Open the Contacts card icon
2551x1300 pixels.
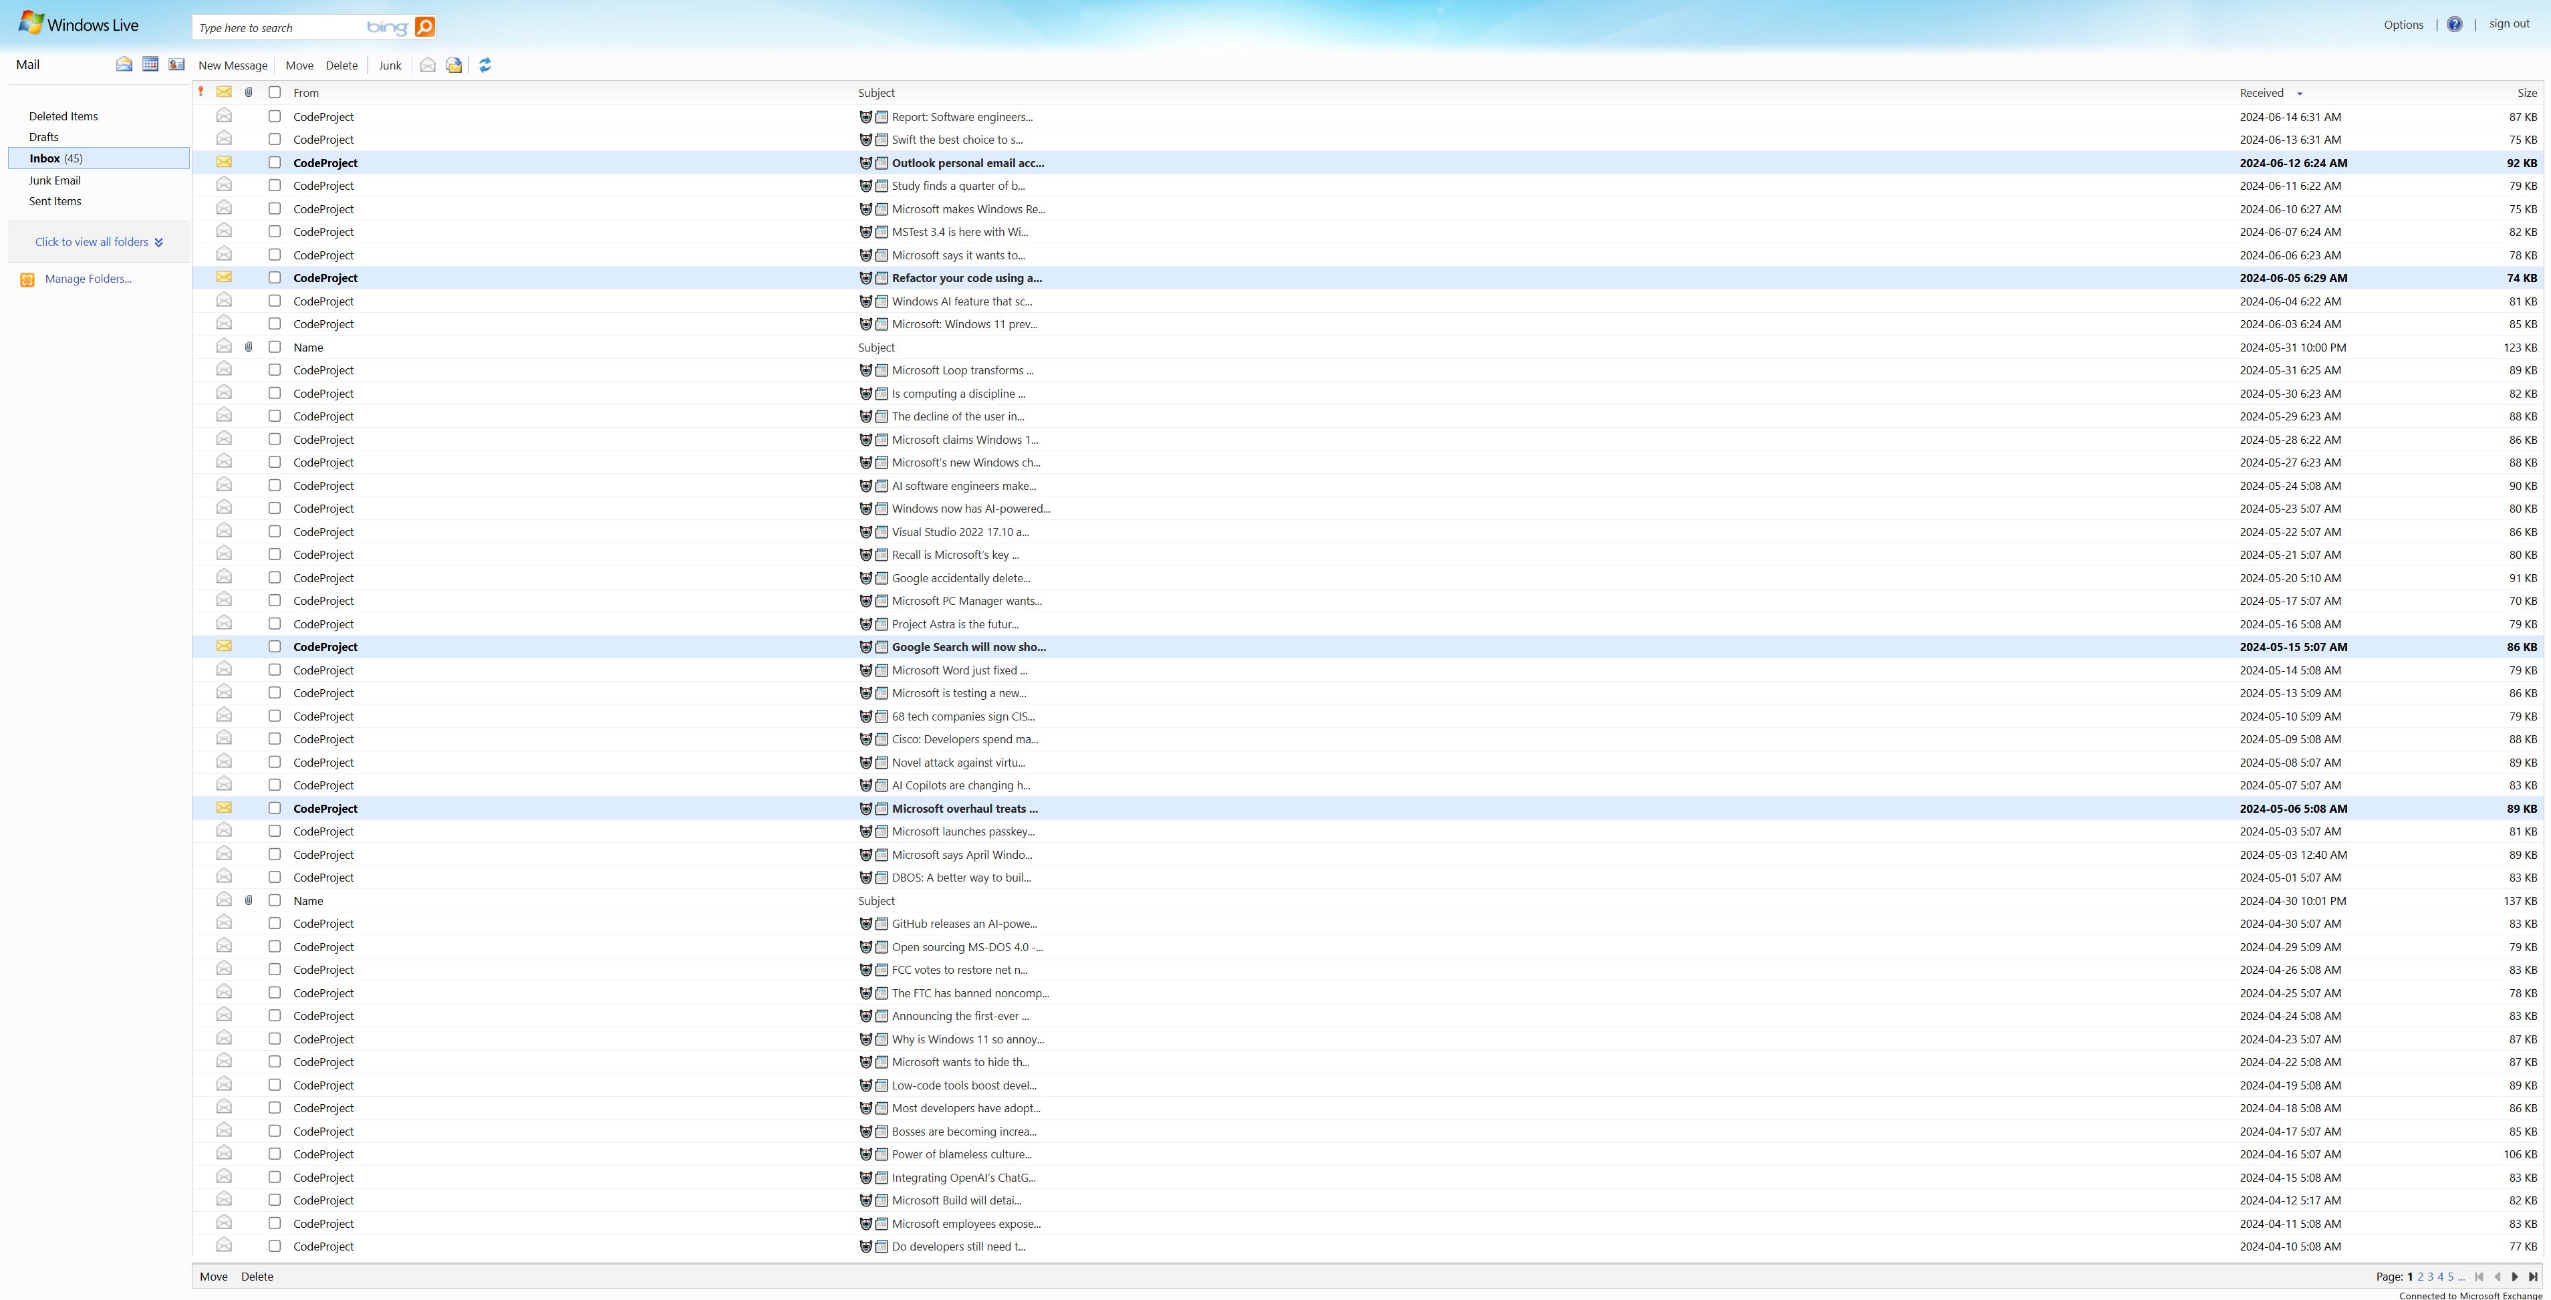click(176, 64)
